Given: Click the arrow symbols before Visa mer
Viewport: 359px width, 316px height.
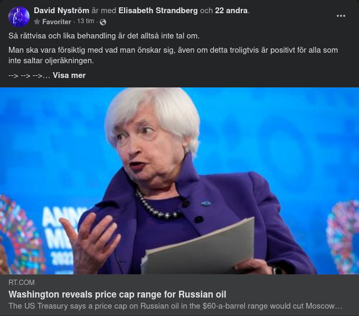Looking at the screenshot, I should [29, 75].
